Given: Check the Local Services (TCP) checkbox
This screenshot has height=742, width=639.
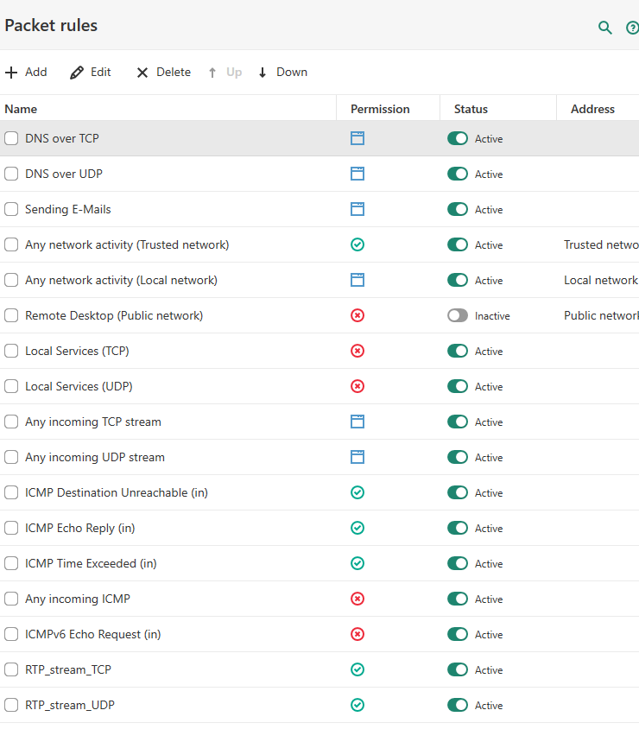Looking at the screenshot, I should 11,351.
